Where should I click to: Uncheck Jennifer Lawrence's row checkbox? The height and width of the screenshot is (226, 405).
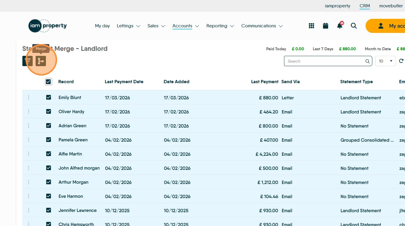tap(49, 210)
